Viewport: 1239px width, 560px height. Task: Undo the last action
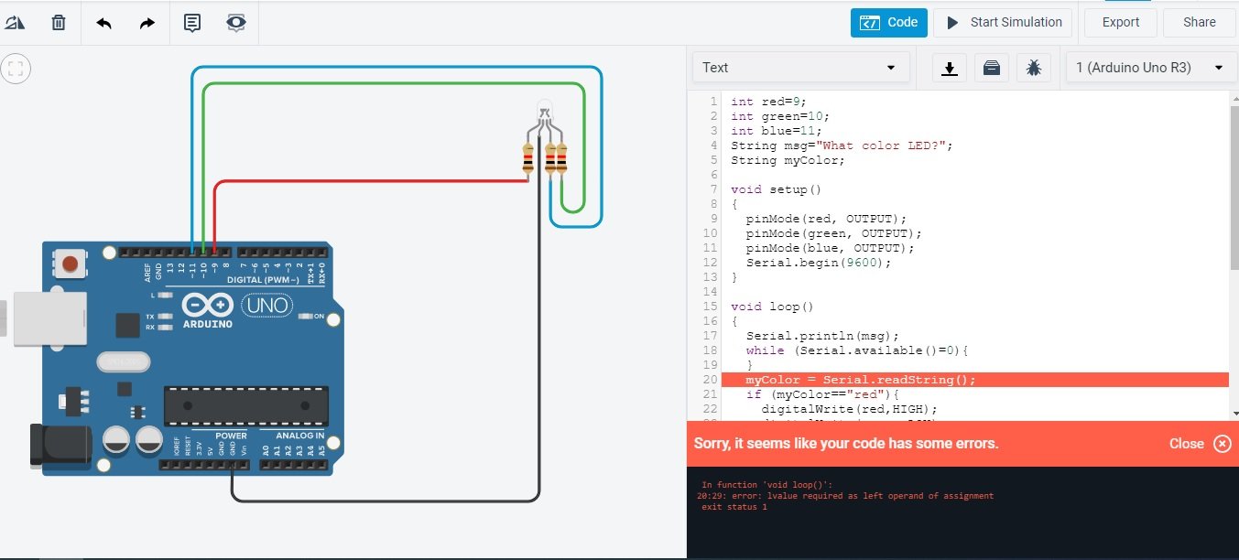[103, 23]
